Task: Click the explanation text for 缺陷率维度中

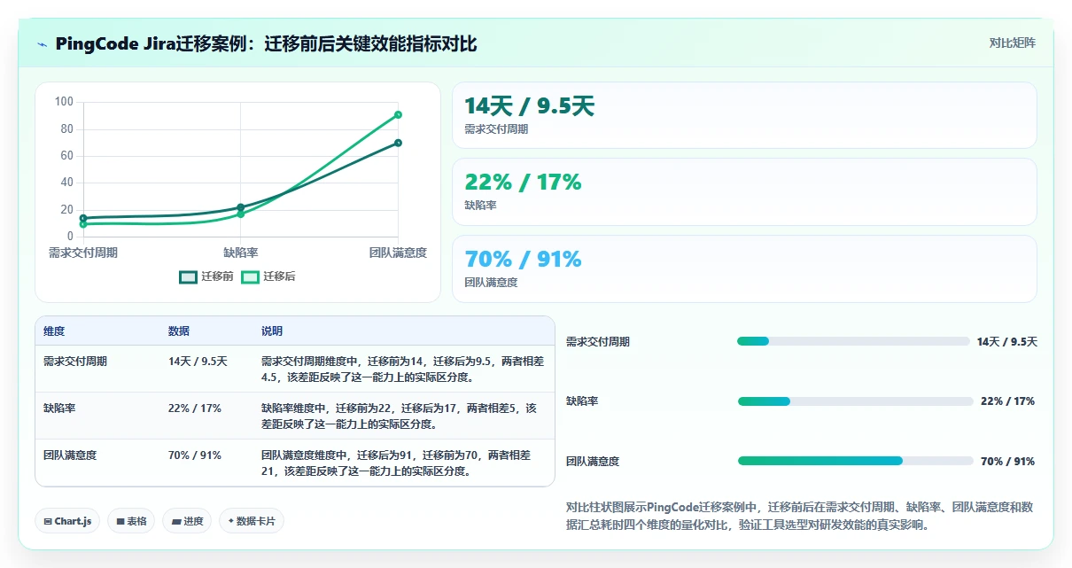Action: [x=399, y=416]
